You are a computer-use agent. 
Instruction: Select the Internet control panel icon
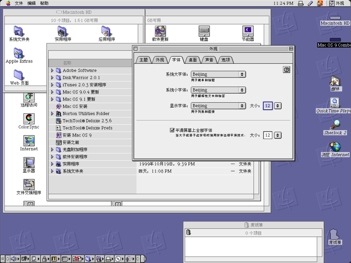[29, 141]
